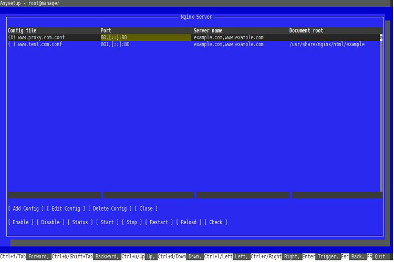The image size is (394, 262).
Task: Select the www.test.com.conf radio button
Action: coord(12,44)
